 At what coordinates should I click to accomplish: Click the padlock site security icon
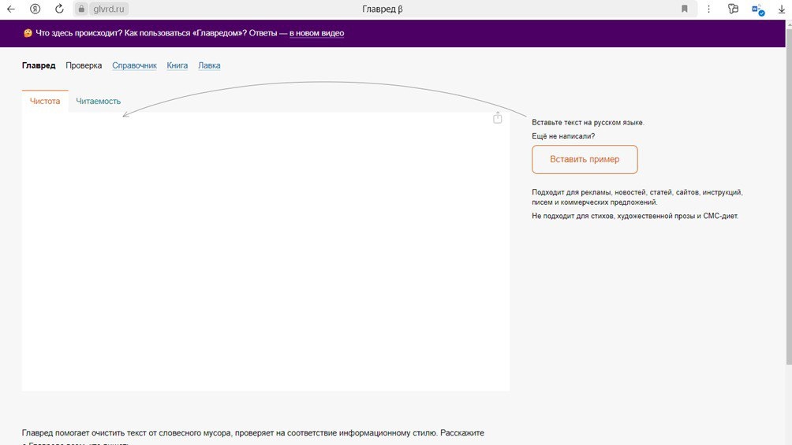pyautogui.click(x=81, y=9)
